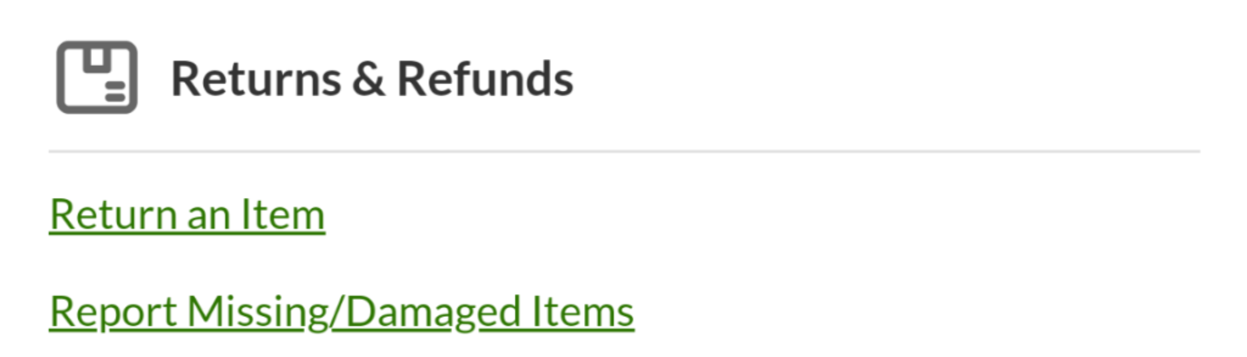Open the Report Missing/Damaged Items link
Screen dimensions: 1247x357
tap(342, 312)
